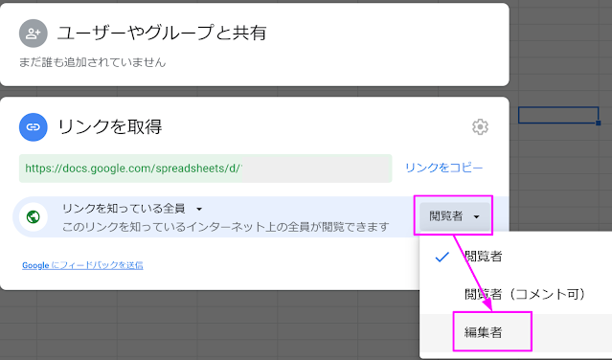The image size is (612, 360).
Task: Choose 閲覧者(コメント可) from the menu
Action: (x=525, y=294)
